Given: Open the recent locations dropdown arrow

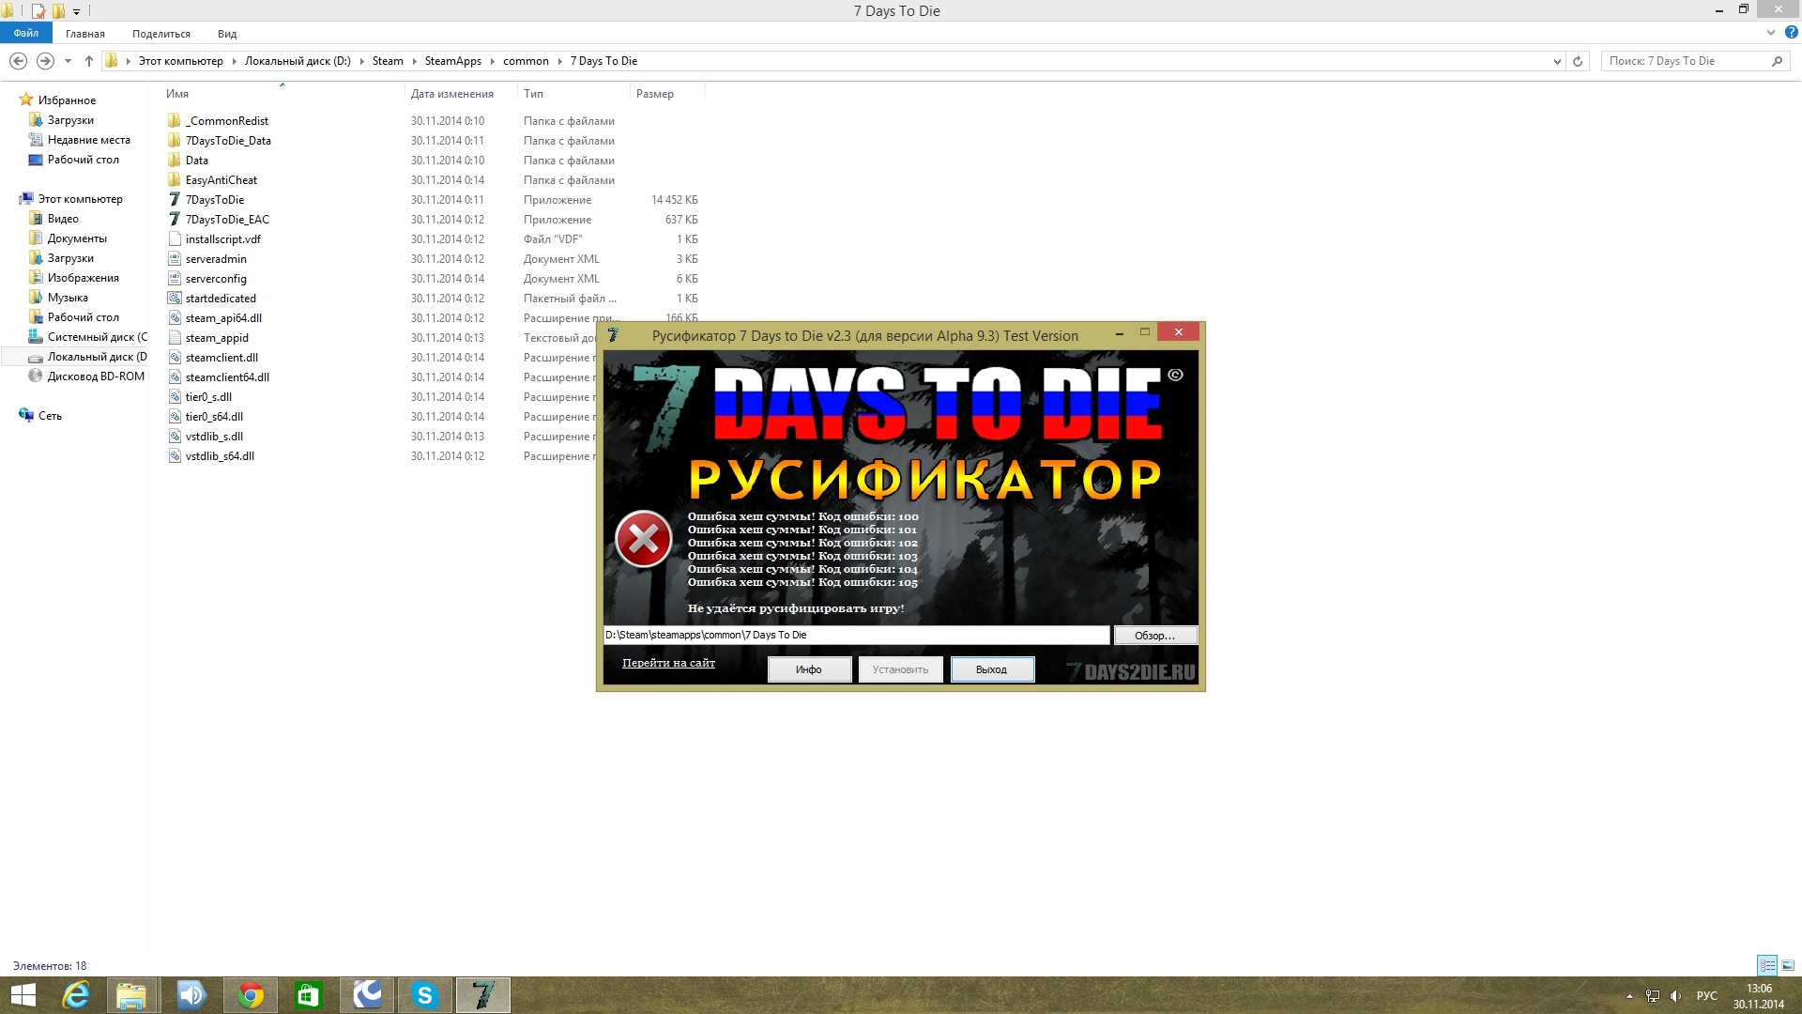Looking at the screenshot, I should coord(68,61).
